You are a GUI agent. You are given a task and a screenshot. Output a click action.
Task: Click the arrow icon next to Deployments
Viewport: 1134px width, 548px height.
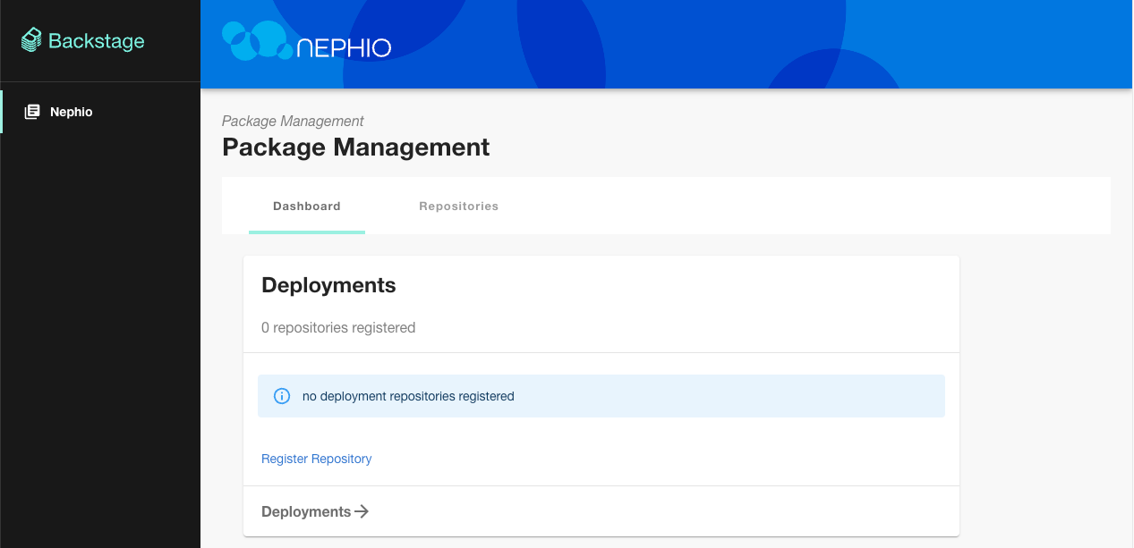(x=362, y=511)
